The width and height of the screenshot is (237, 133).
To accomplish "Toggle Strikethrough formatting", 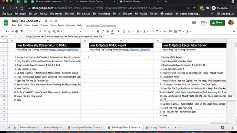I will tap(107, 31).
